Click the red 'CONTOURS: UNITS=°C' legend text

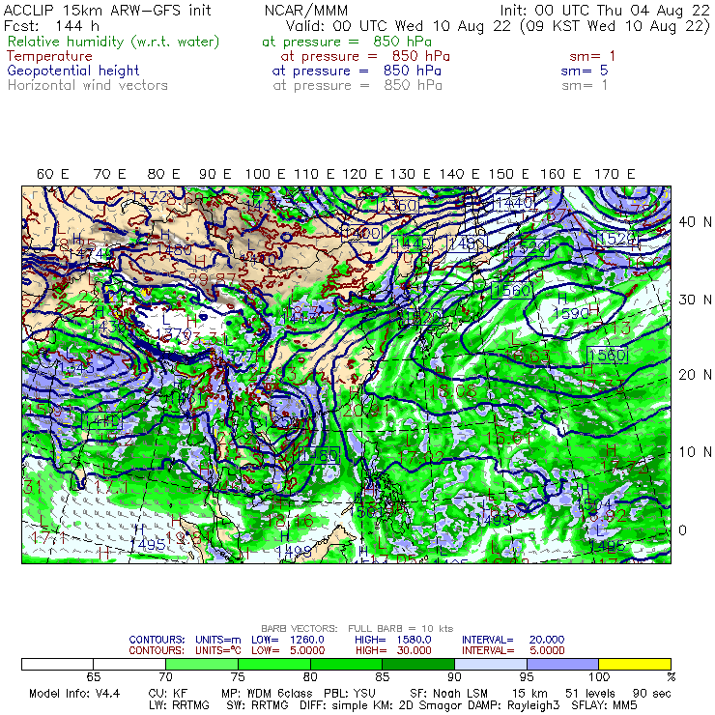185,650
